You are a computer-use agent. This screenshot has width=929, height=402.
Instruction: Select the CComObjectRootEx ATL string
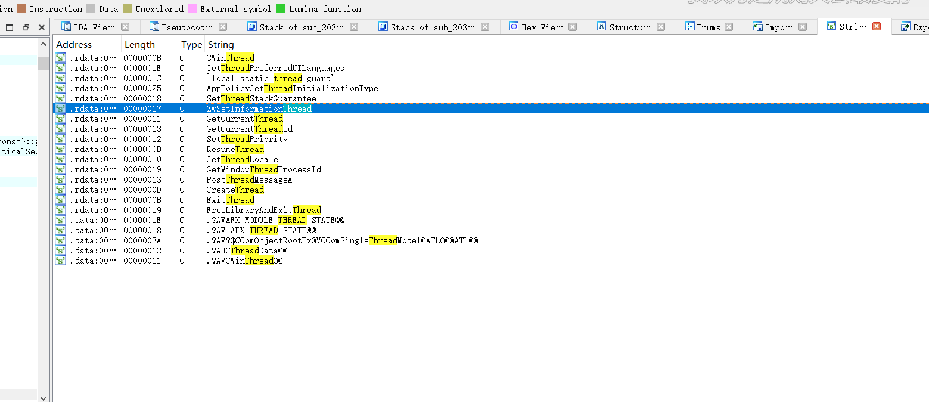pos(491,240)
